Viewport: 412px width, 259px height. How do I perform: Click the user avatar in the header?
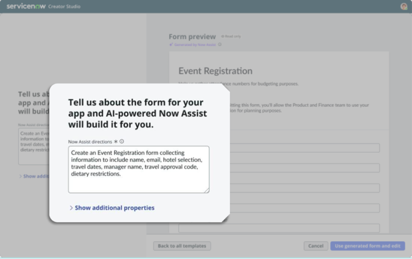[x=403, y=6]
